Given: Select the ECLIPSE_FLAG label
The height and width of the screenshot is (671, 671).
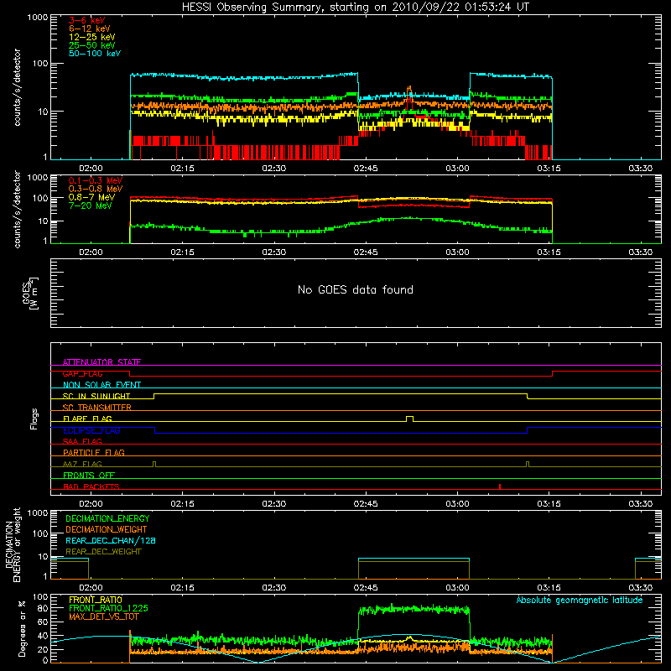Looking at the screenshot, I should 91,430.
